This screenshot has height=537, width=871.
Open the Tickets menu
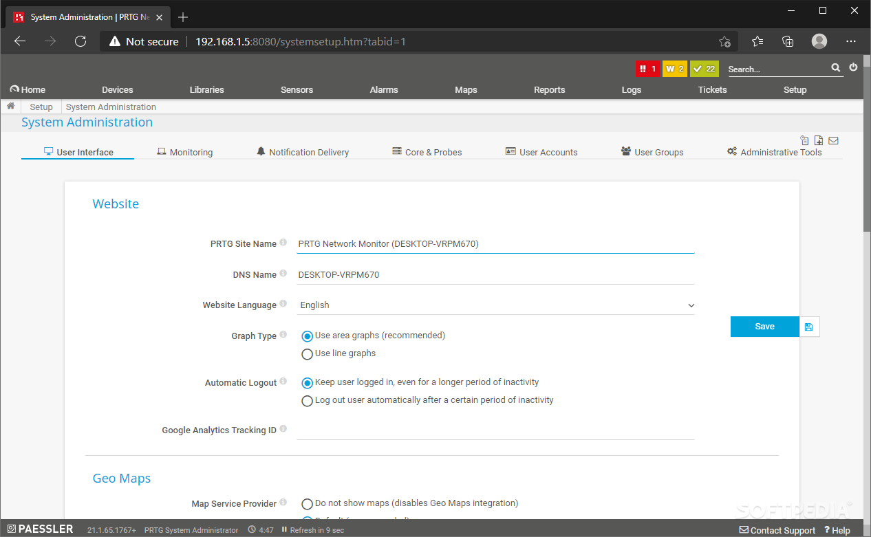point(713,89)
